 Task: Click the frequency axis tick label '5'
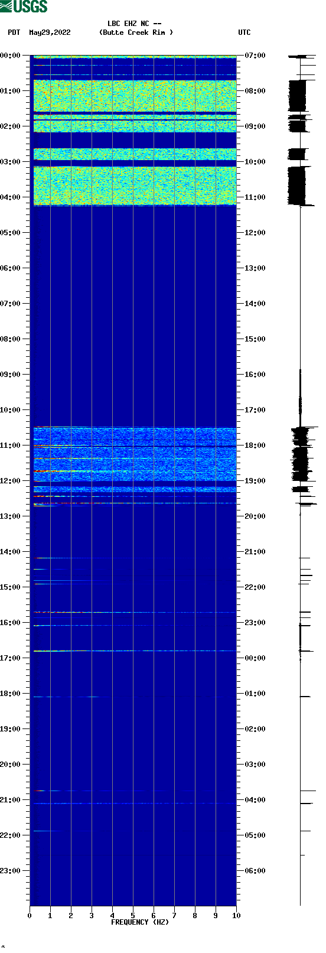click(133, 916)
